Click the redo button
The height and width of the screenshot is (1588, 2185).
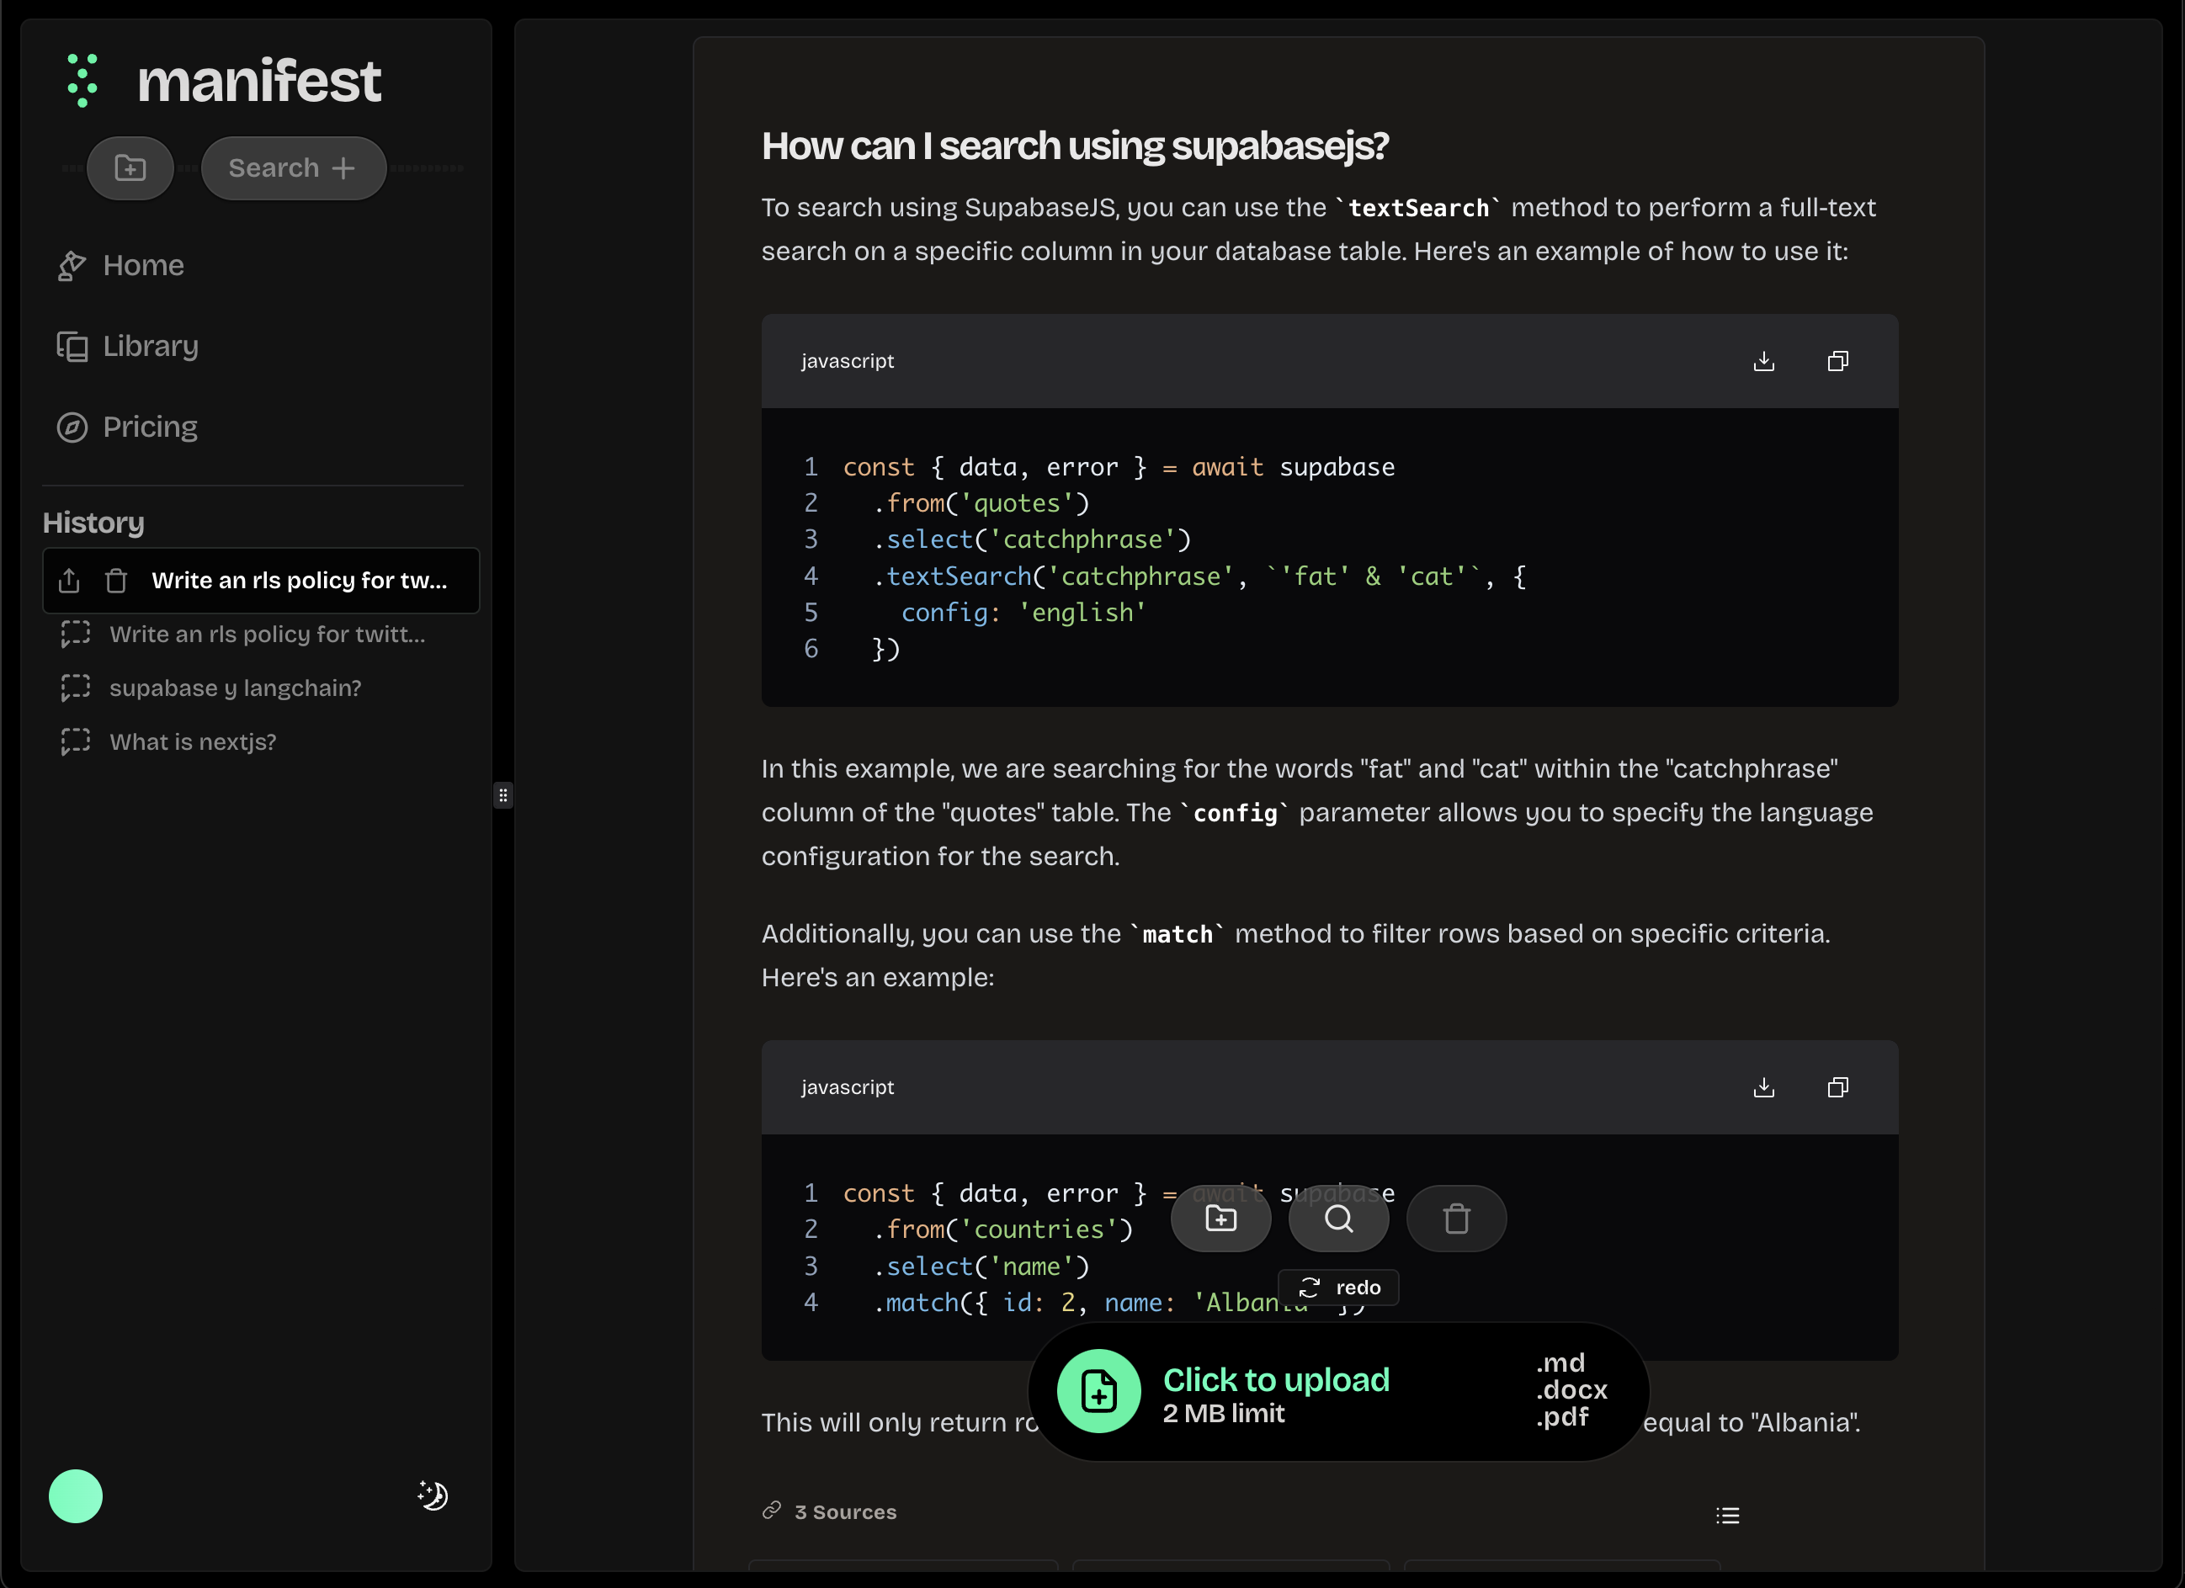coord(1339,1288)
